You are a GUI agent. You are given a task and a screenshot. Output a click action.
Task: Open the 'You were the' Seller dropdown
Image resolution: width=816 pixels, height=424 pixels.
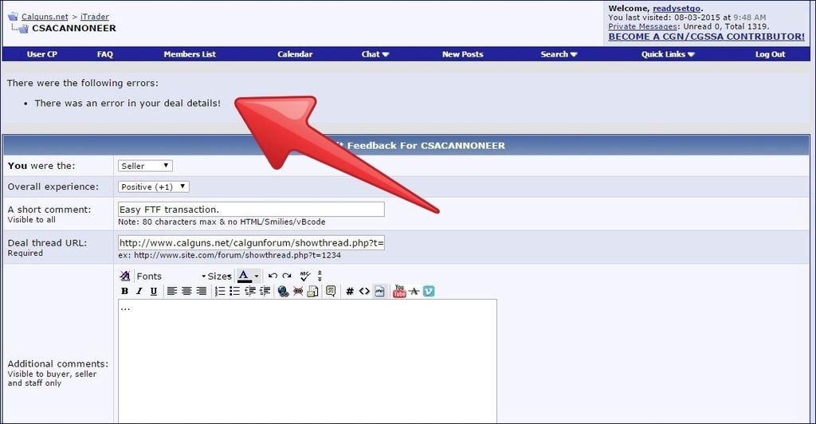point(145,166)
